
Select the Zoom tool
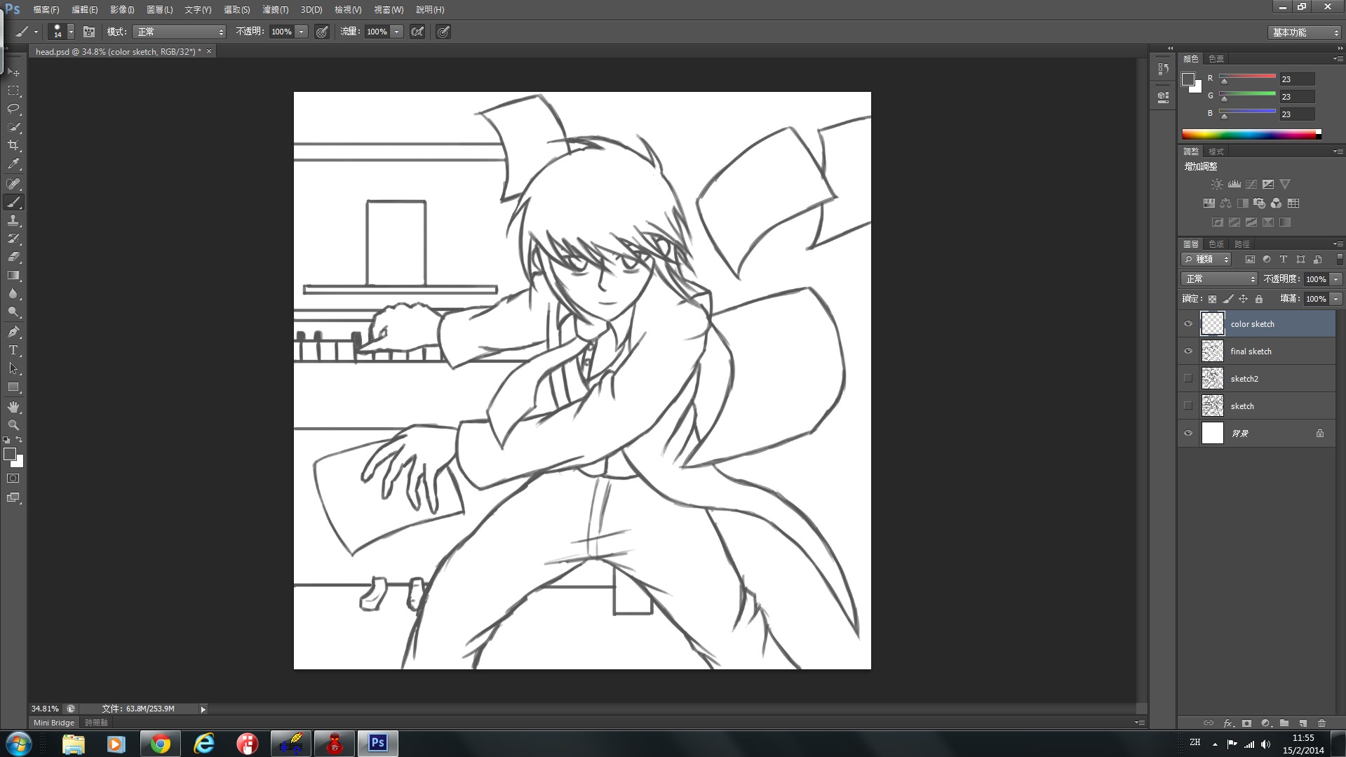tap(13, 425)
